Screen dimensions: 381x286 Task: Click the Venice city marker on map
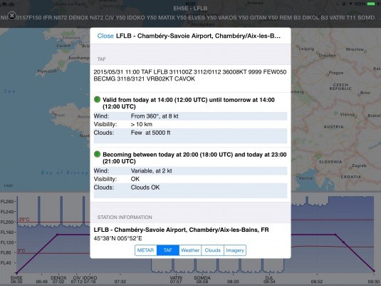(298, 175)
